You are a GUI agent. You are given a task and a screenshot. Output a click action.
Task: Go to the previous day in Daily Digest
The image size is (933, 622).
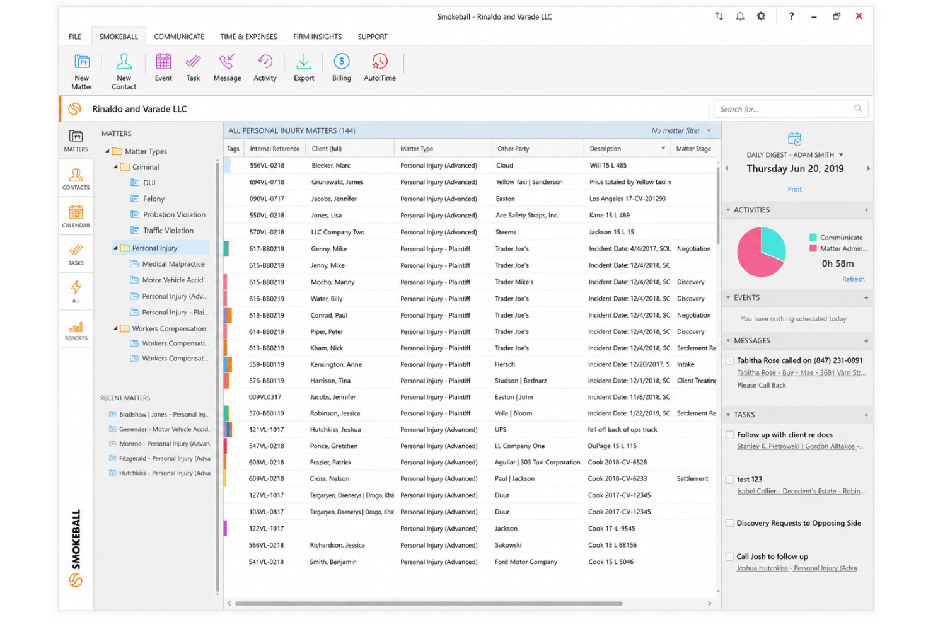point(727,168)
